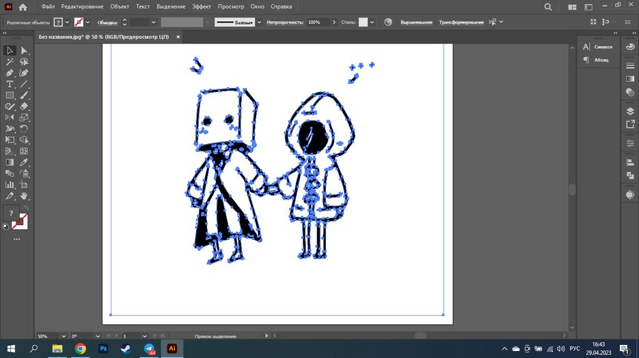Select the Shaper tool
This screenshot has width=639, height=358.
(10, 106)
